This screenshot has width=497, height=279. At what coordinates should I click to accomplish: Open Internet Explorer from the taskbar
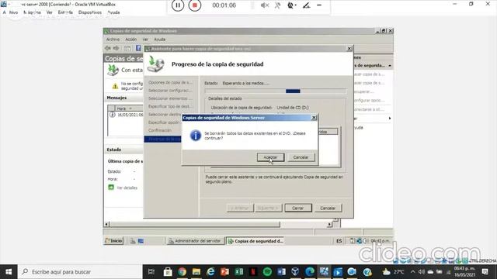point(210,272)
